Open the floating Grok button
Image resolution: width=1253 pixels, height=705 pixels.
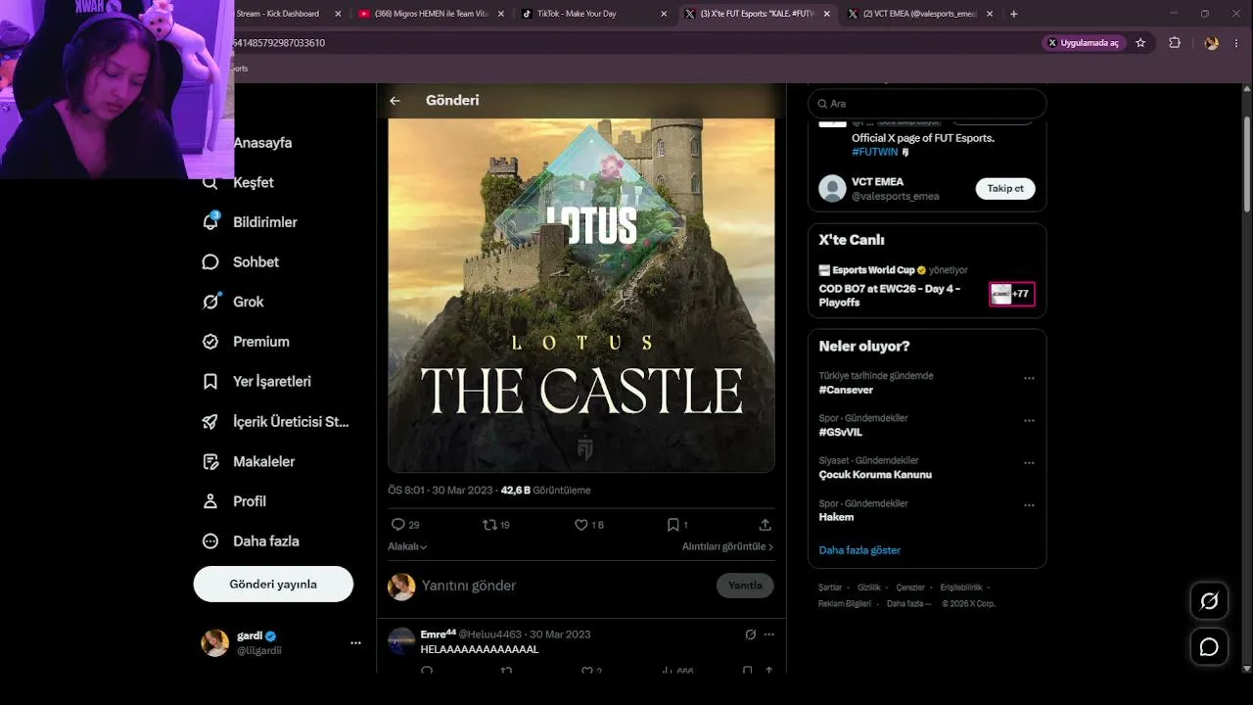pyautogui.click(x=1209, y=601)
